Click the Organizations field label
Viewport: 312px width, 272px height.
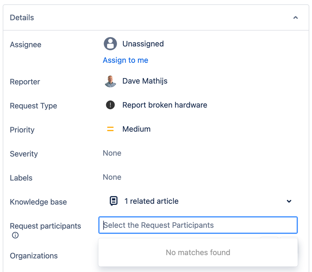tap(34, 256)
